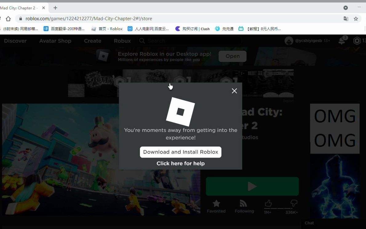The height and width of the screenshot is (229, 366).
Task: Open the 兑兑通 bookmark
Action: point(224,29)
